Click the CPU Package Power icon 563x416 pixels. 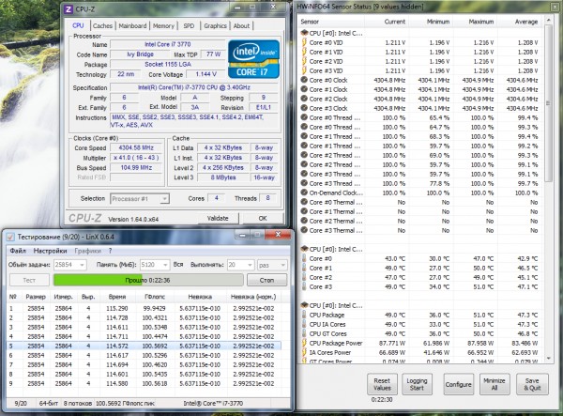[x=304, y=343]
